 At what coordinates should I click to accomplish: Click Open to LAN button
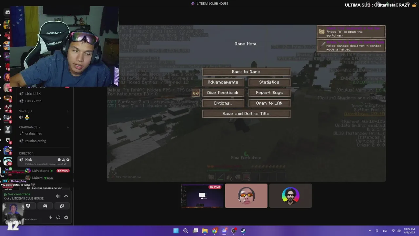pyautogui.click(x=269, y=103)
